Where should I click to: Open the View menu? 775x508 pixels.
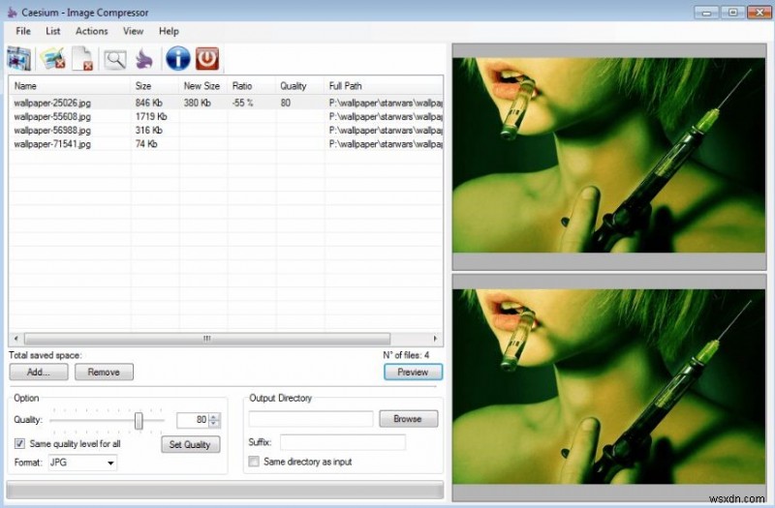[x=133, y=31]
